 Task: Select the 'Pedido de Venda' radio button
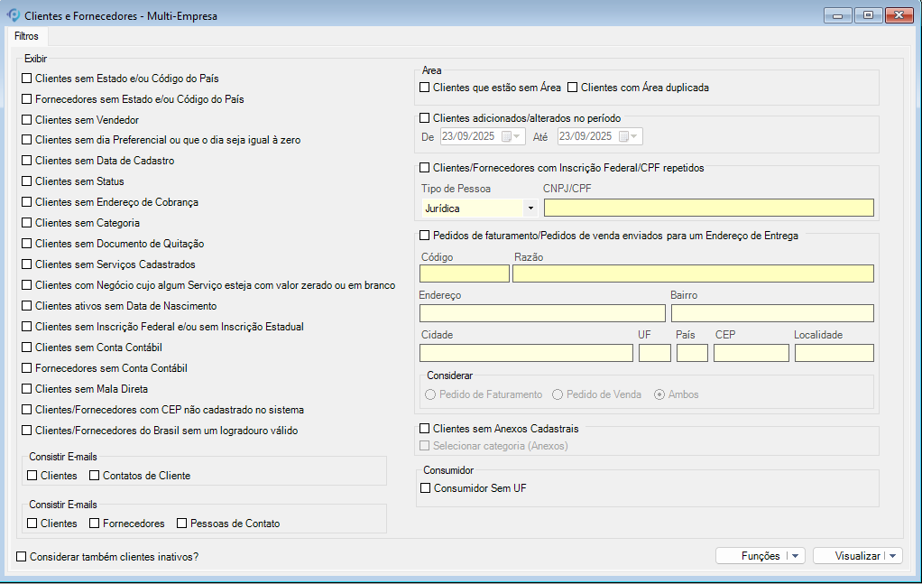coord(558,394)
